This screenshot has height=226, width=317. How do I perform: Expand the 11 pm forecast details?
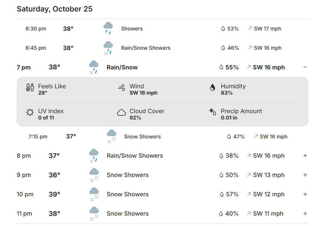coord(305,214)
